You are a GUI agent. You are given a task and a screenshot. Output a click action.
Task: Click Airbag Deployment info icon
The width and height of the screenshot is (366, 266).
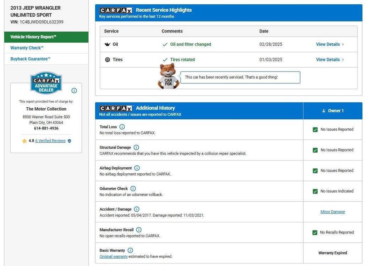coord(137,168)
